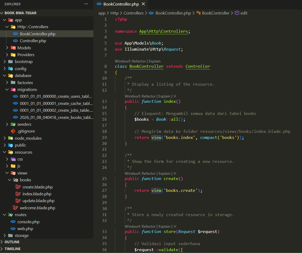Open create.blade.php Laravel view file
The width and height of the screenshot is (302, 253).
[x=37, y=187]
